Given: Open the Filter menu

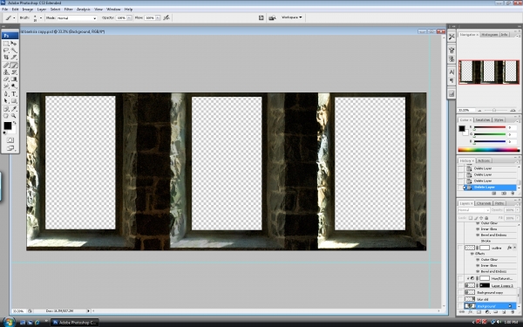Looking at the screenshot, I should click(x=68, y=10).
